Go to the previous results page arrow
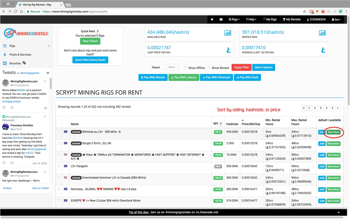 coord(304,108)
